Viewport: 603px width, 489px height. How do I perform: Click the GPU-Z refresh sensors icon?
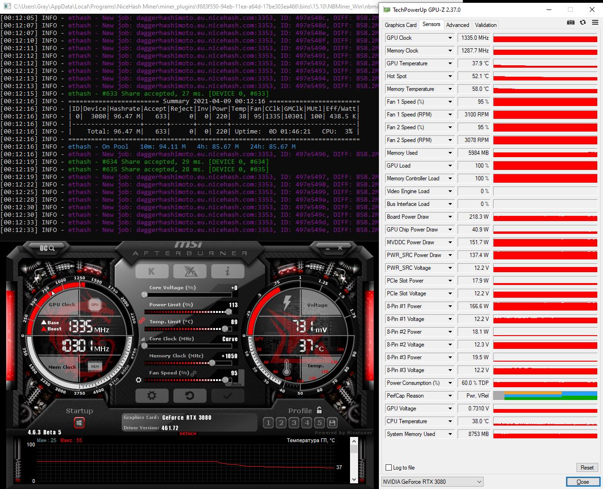pyautogui.click(x=583, y=22)
